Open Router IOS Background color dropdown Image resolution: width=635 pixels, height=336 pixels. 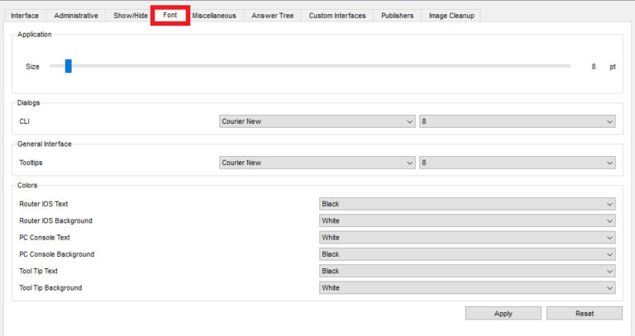467,220
